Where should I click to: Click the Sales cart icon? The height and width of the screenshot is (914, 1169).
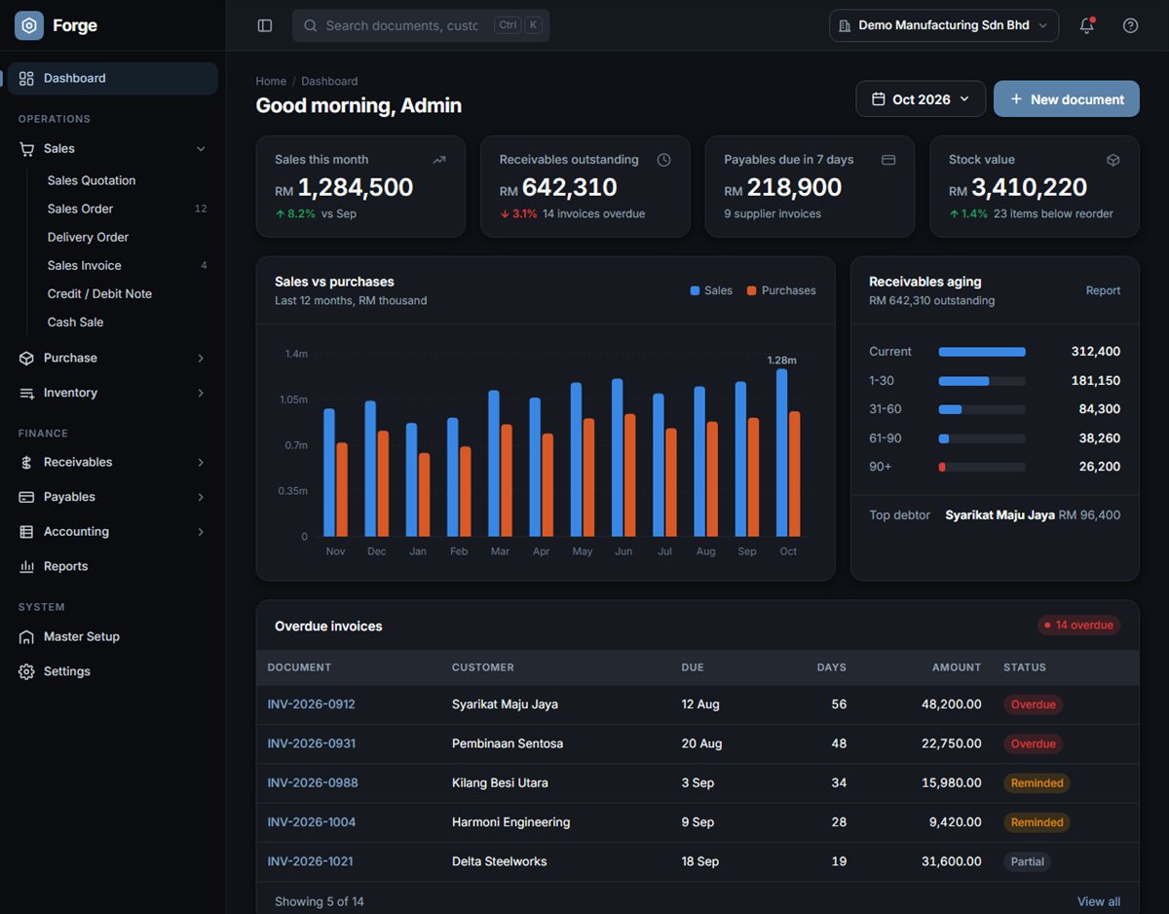point(26,149)
